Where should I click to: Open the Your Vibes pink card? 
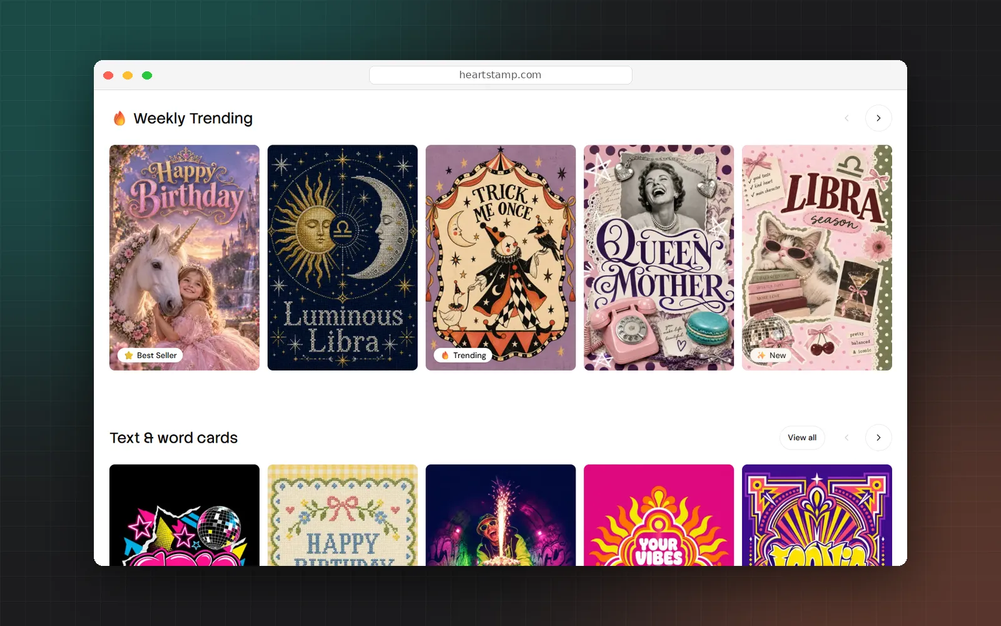click(659, 515)
